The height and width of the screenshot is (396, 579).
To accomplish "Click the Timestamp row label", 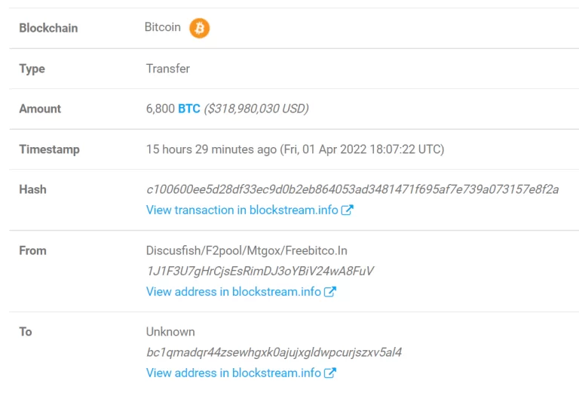I will pos(49,149).
